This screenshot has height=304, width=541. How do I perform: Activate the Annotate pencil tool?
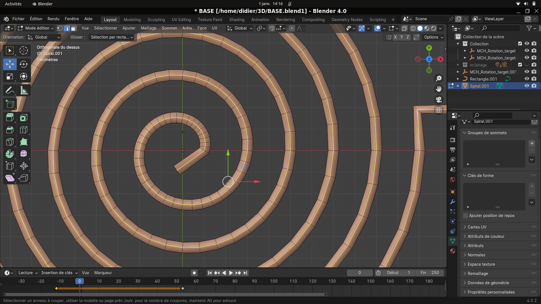pos(10,91)
